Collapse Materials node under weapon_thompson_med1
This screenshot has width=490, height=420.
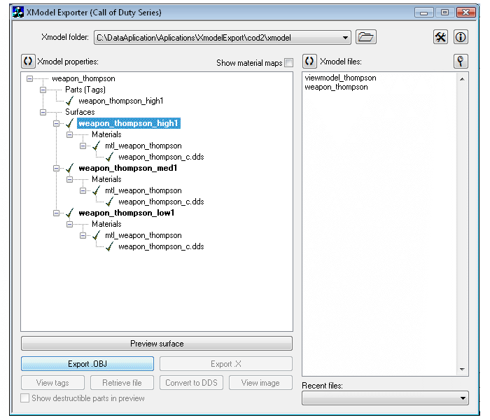pyautogui.click(x=70, y=179)
